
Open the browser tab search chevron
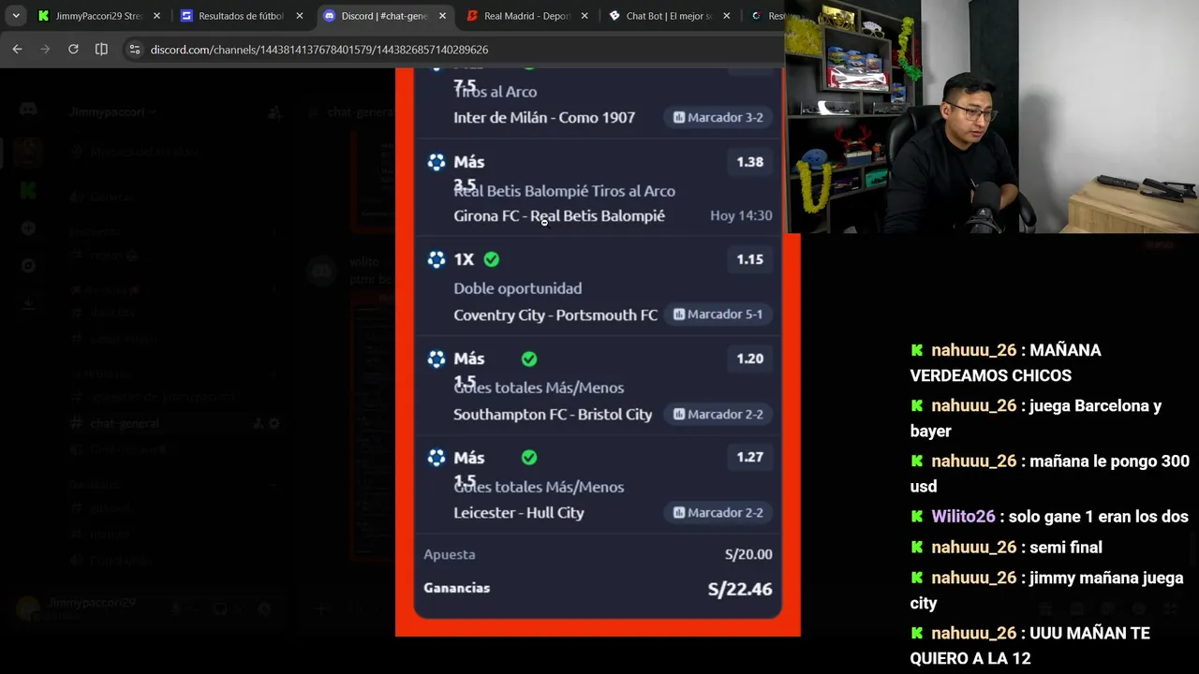[16, 16]
